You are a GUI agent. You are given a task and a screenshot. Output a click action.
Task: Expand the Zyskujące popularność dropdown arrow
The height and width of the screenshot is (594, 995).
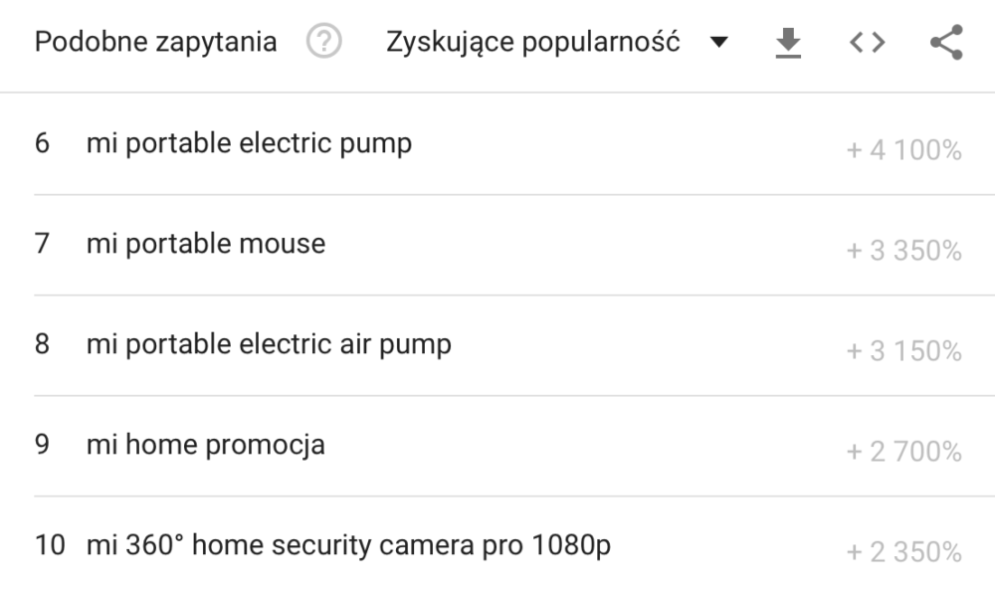tap(719, 43)
